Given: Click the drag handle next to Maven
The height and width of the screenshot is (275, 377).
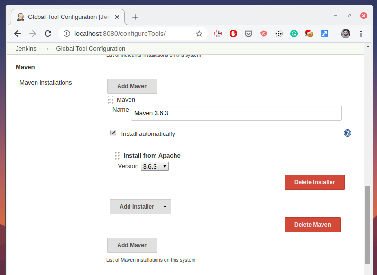Looking at the screenshot, I should click(x=110, y=100).
